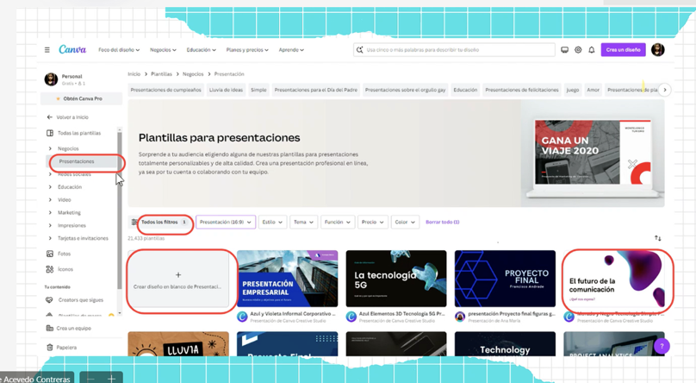Click the magic search icon in search bar
Viewport: 696px width, 383px height.
[359, 50]
